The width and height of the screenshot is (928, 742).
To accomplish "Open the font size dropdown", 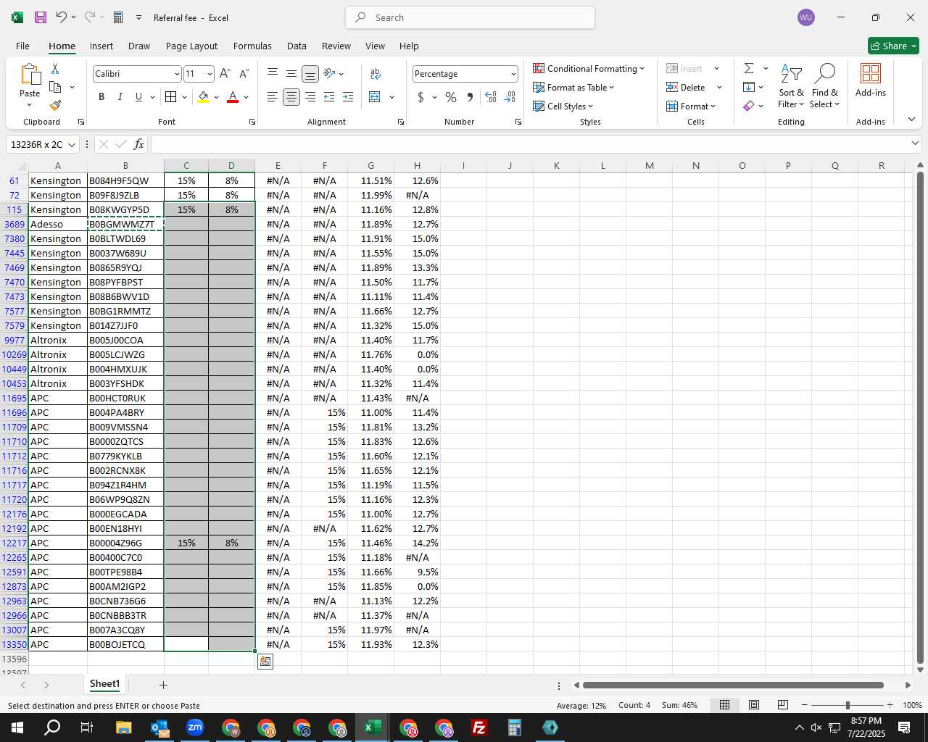I will [210, 74].
